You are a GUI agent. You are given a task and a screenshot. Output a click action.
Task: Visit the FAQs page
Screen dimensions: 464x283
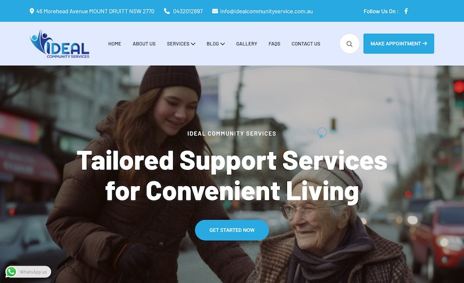(274, 44)
